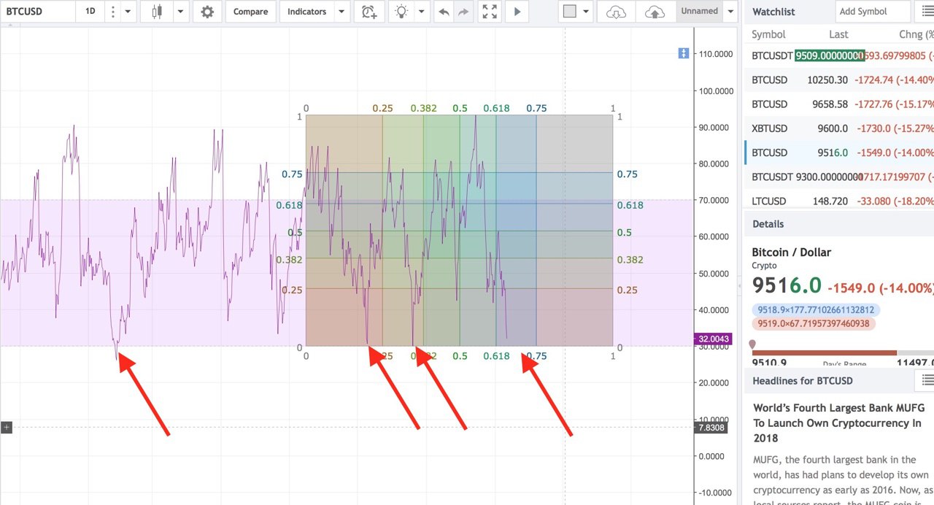This screenshot has height=505, width=934.
Task: Click the candlestick chart style icon
Action: click(157, 12)
